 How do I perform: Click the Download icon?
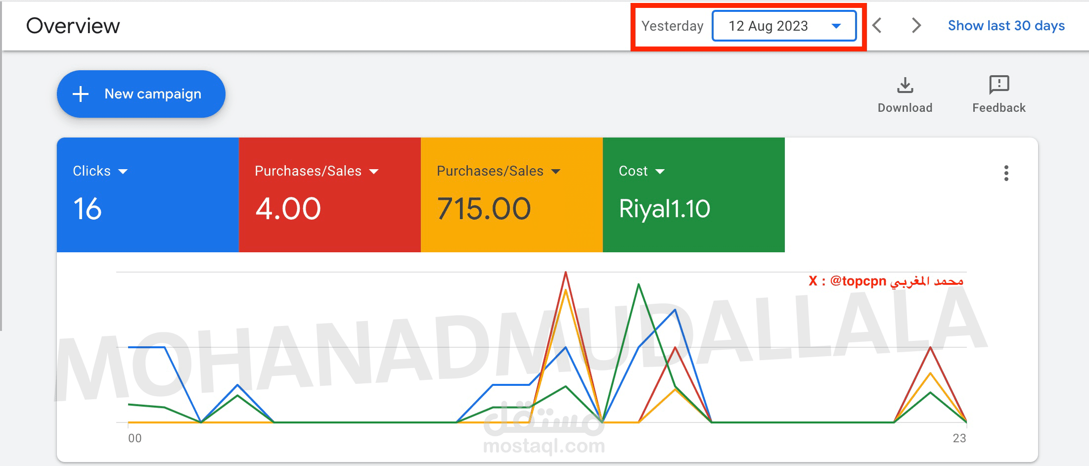coord(905,86)
